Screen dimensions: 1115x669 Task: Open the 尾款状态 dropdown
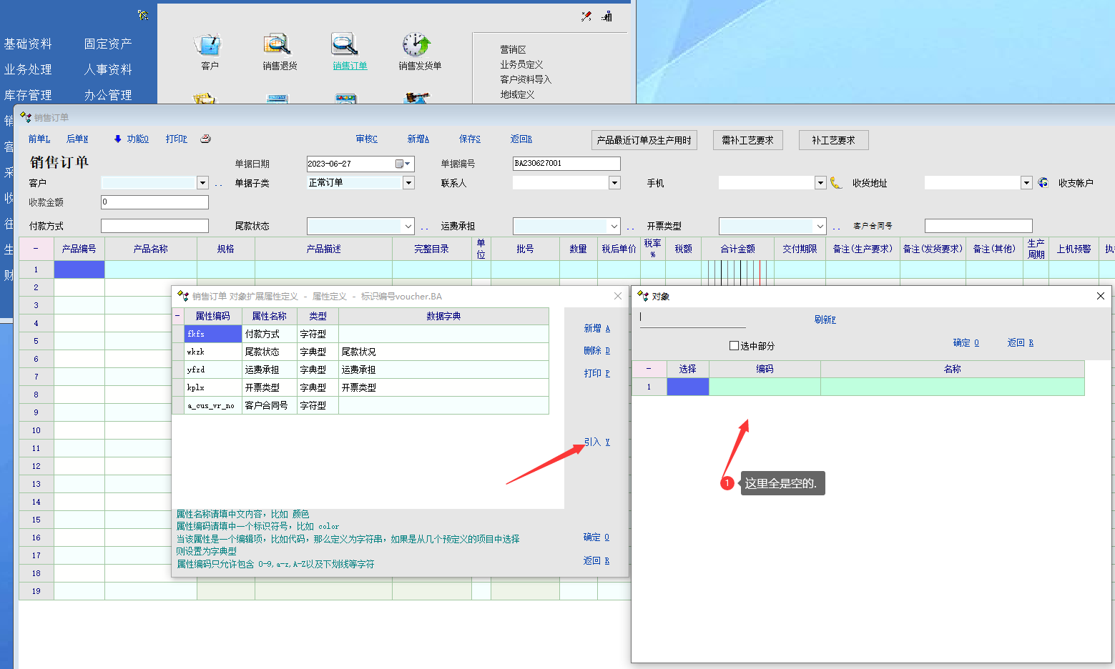coord(408,227)
